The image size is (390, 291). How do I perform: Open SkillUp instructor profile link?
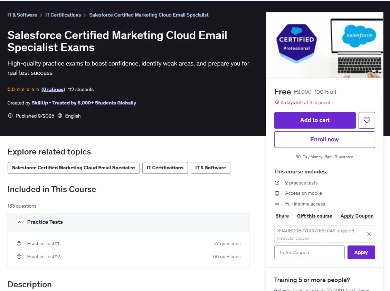tap(84, 103)
